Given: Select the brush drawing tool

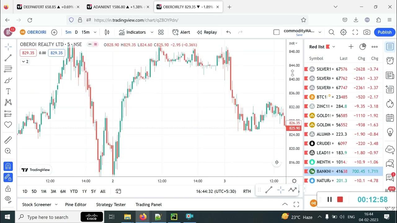Looking at the screenshot, I should coord(8,80).
